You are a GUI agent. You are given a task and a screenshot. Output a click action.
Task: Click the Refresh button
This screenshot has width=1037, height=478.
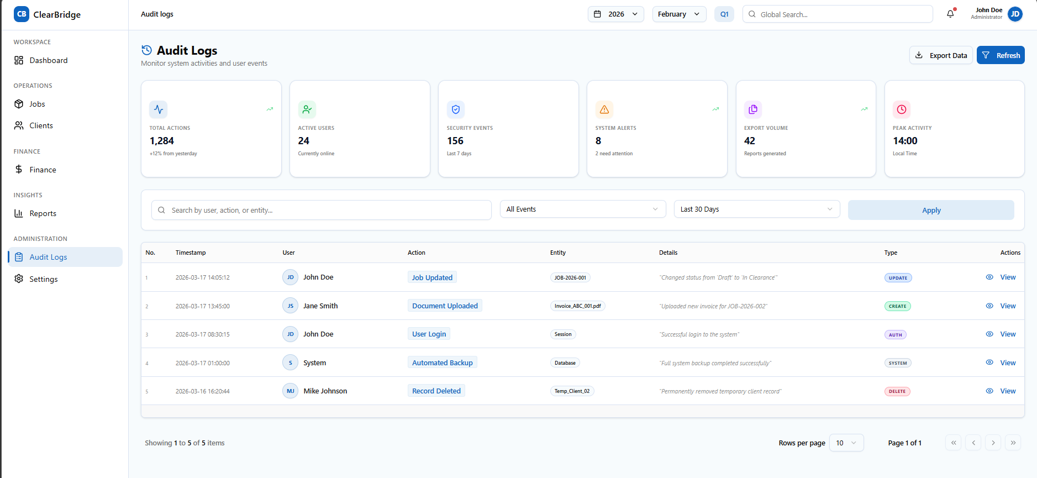(1001, 55)
